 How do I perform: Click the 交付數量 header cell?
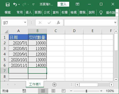point(38,37)
